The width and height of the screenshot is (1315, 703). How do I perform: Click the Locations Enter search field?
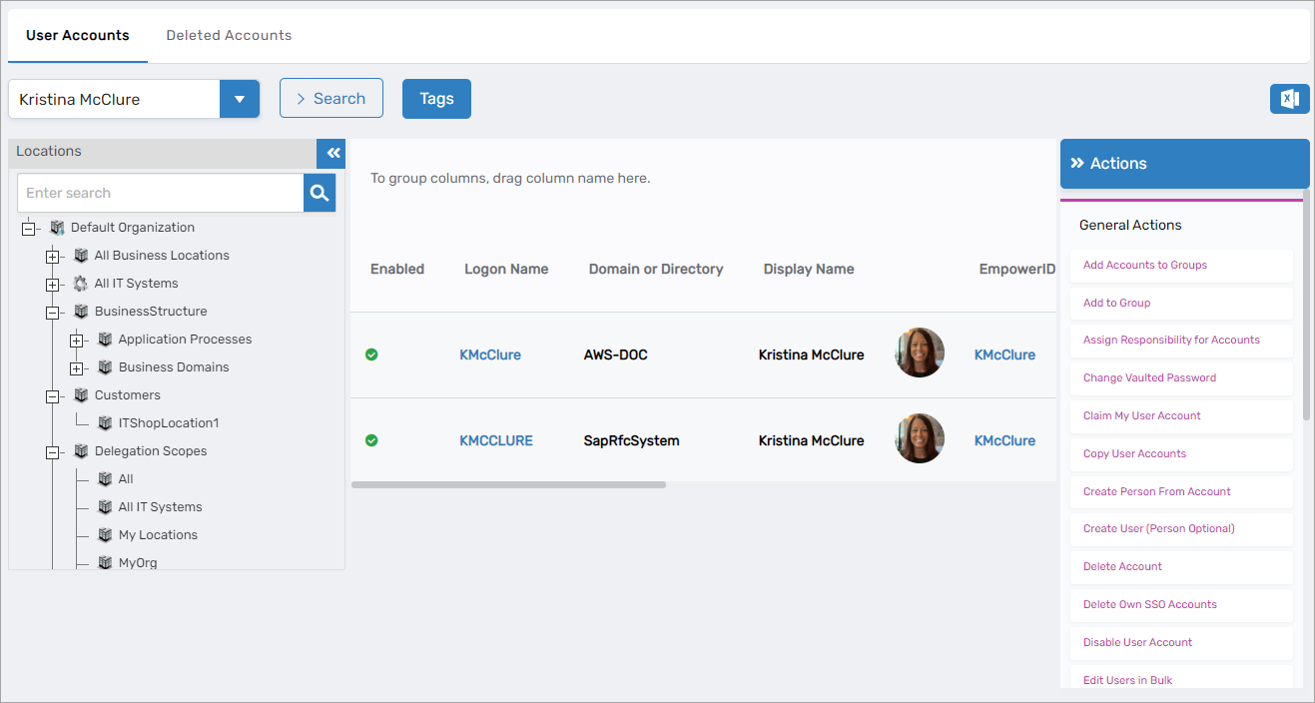point(160,193)
